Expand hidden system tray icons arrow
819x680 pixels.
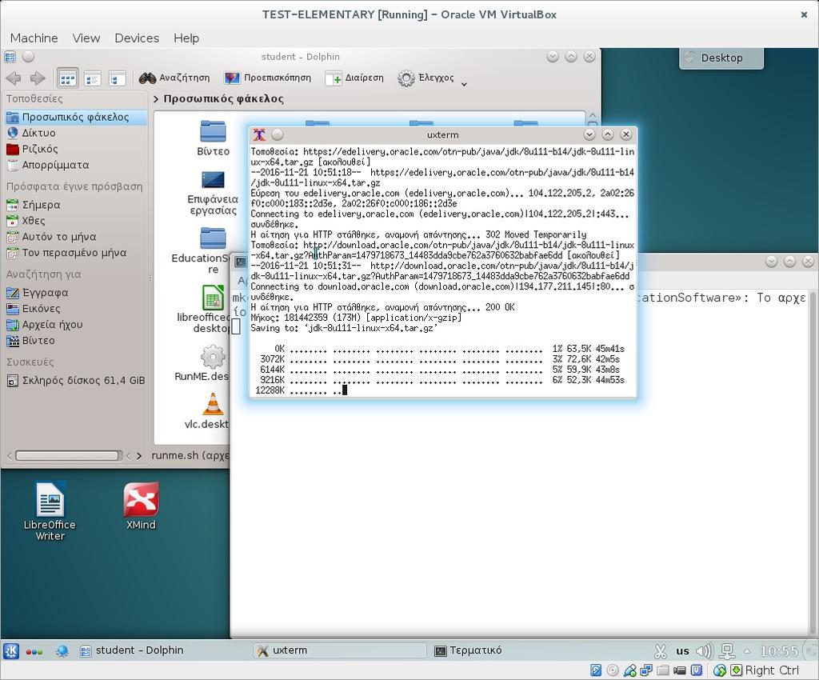[x=748, y=650]
